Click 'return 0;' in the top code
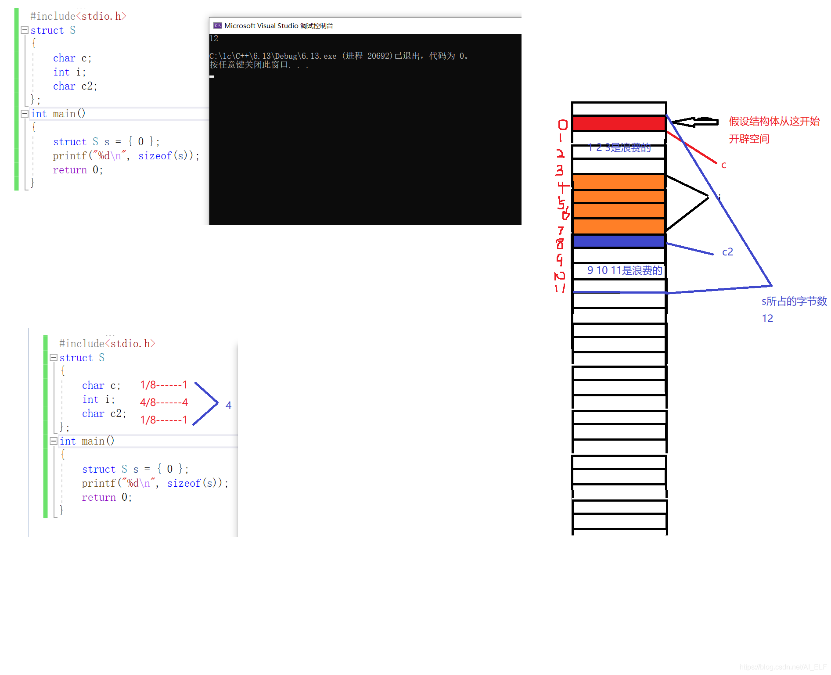The width and height of the screenshot is (831, 675). [x=78, y=170]
